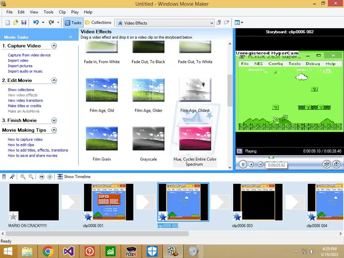Pause the preview monitor playback
The height and width of the screenshot is (258, 344).
pos(243,164)
